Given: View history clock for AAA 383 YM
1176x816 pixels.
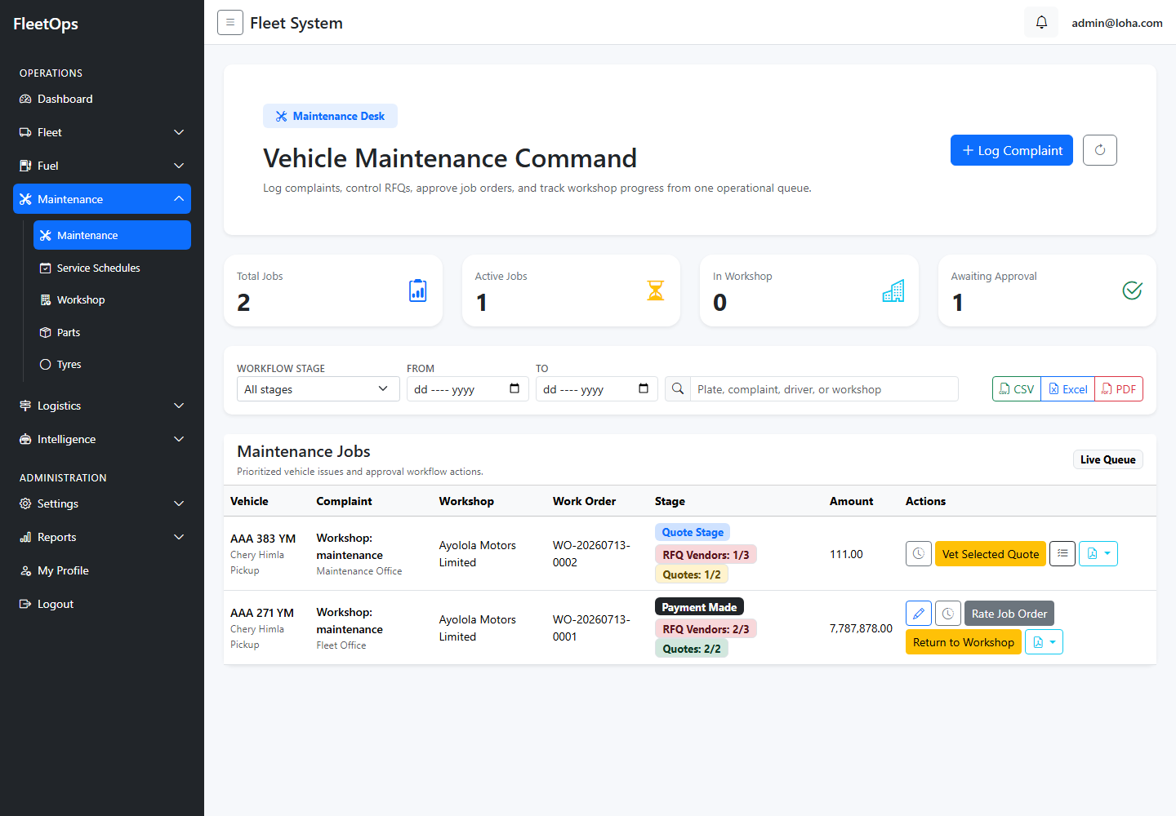Looking at the screenshot, I should tap(919, 554).
